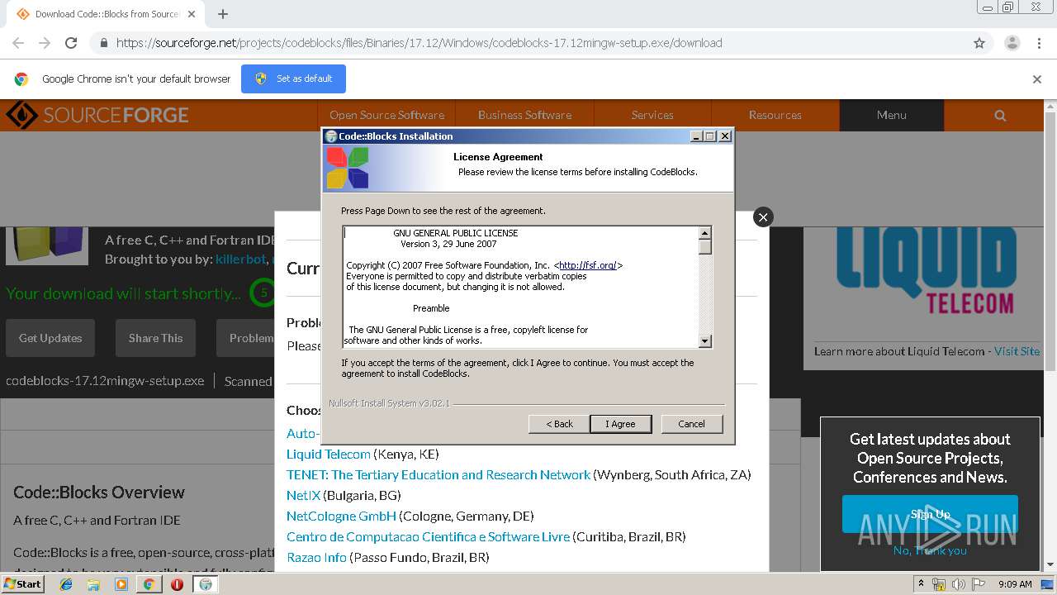Click the network tray icon
Viewport: 1057px width, 595px height.
[939, 584]
